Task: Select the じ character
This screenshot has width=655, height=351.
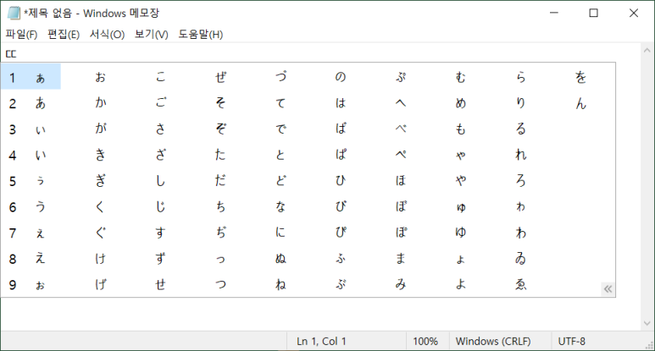Action: coord(160,206)
